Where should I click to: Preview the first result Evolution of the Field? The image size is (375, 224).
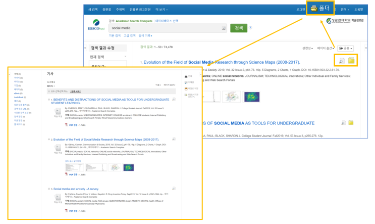[342, 61]
